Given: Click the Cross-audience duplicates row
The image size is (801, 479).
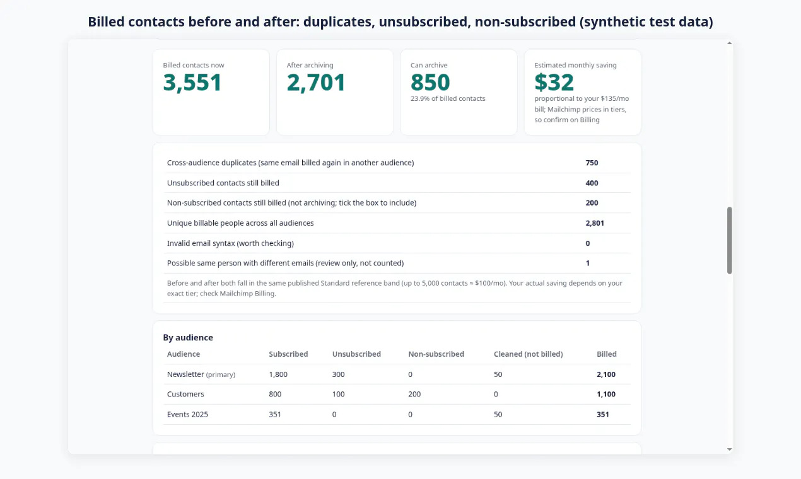Looking at the screenshot, I should 397,163.
